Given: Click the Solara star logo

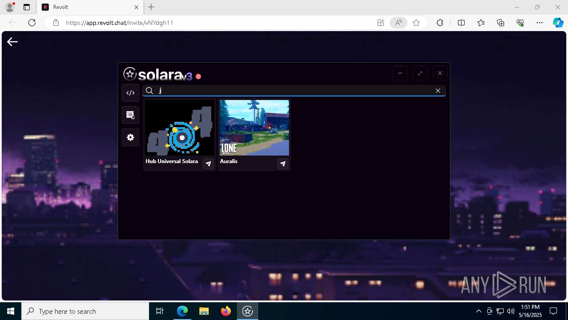Looking at the screenshot, I should point(130,74).
